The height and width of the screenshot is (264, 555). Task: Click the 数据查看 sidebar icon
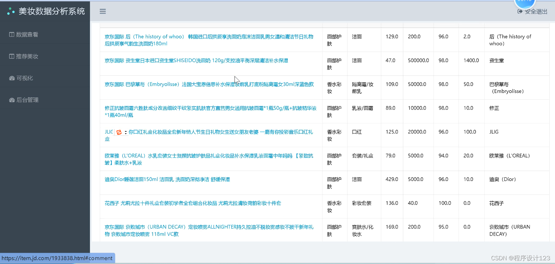click(x=12, y=35)
